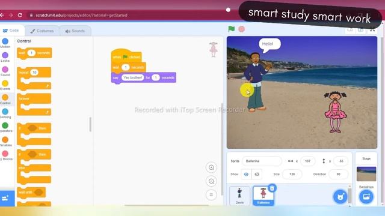Edit the 'Yes brother!' text field

click(x=132, y=77)
